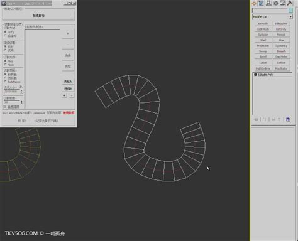Open the Hierarchy panel tab
The height and width of the screenshot is (241, 298).
268,3
